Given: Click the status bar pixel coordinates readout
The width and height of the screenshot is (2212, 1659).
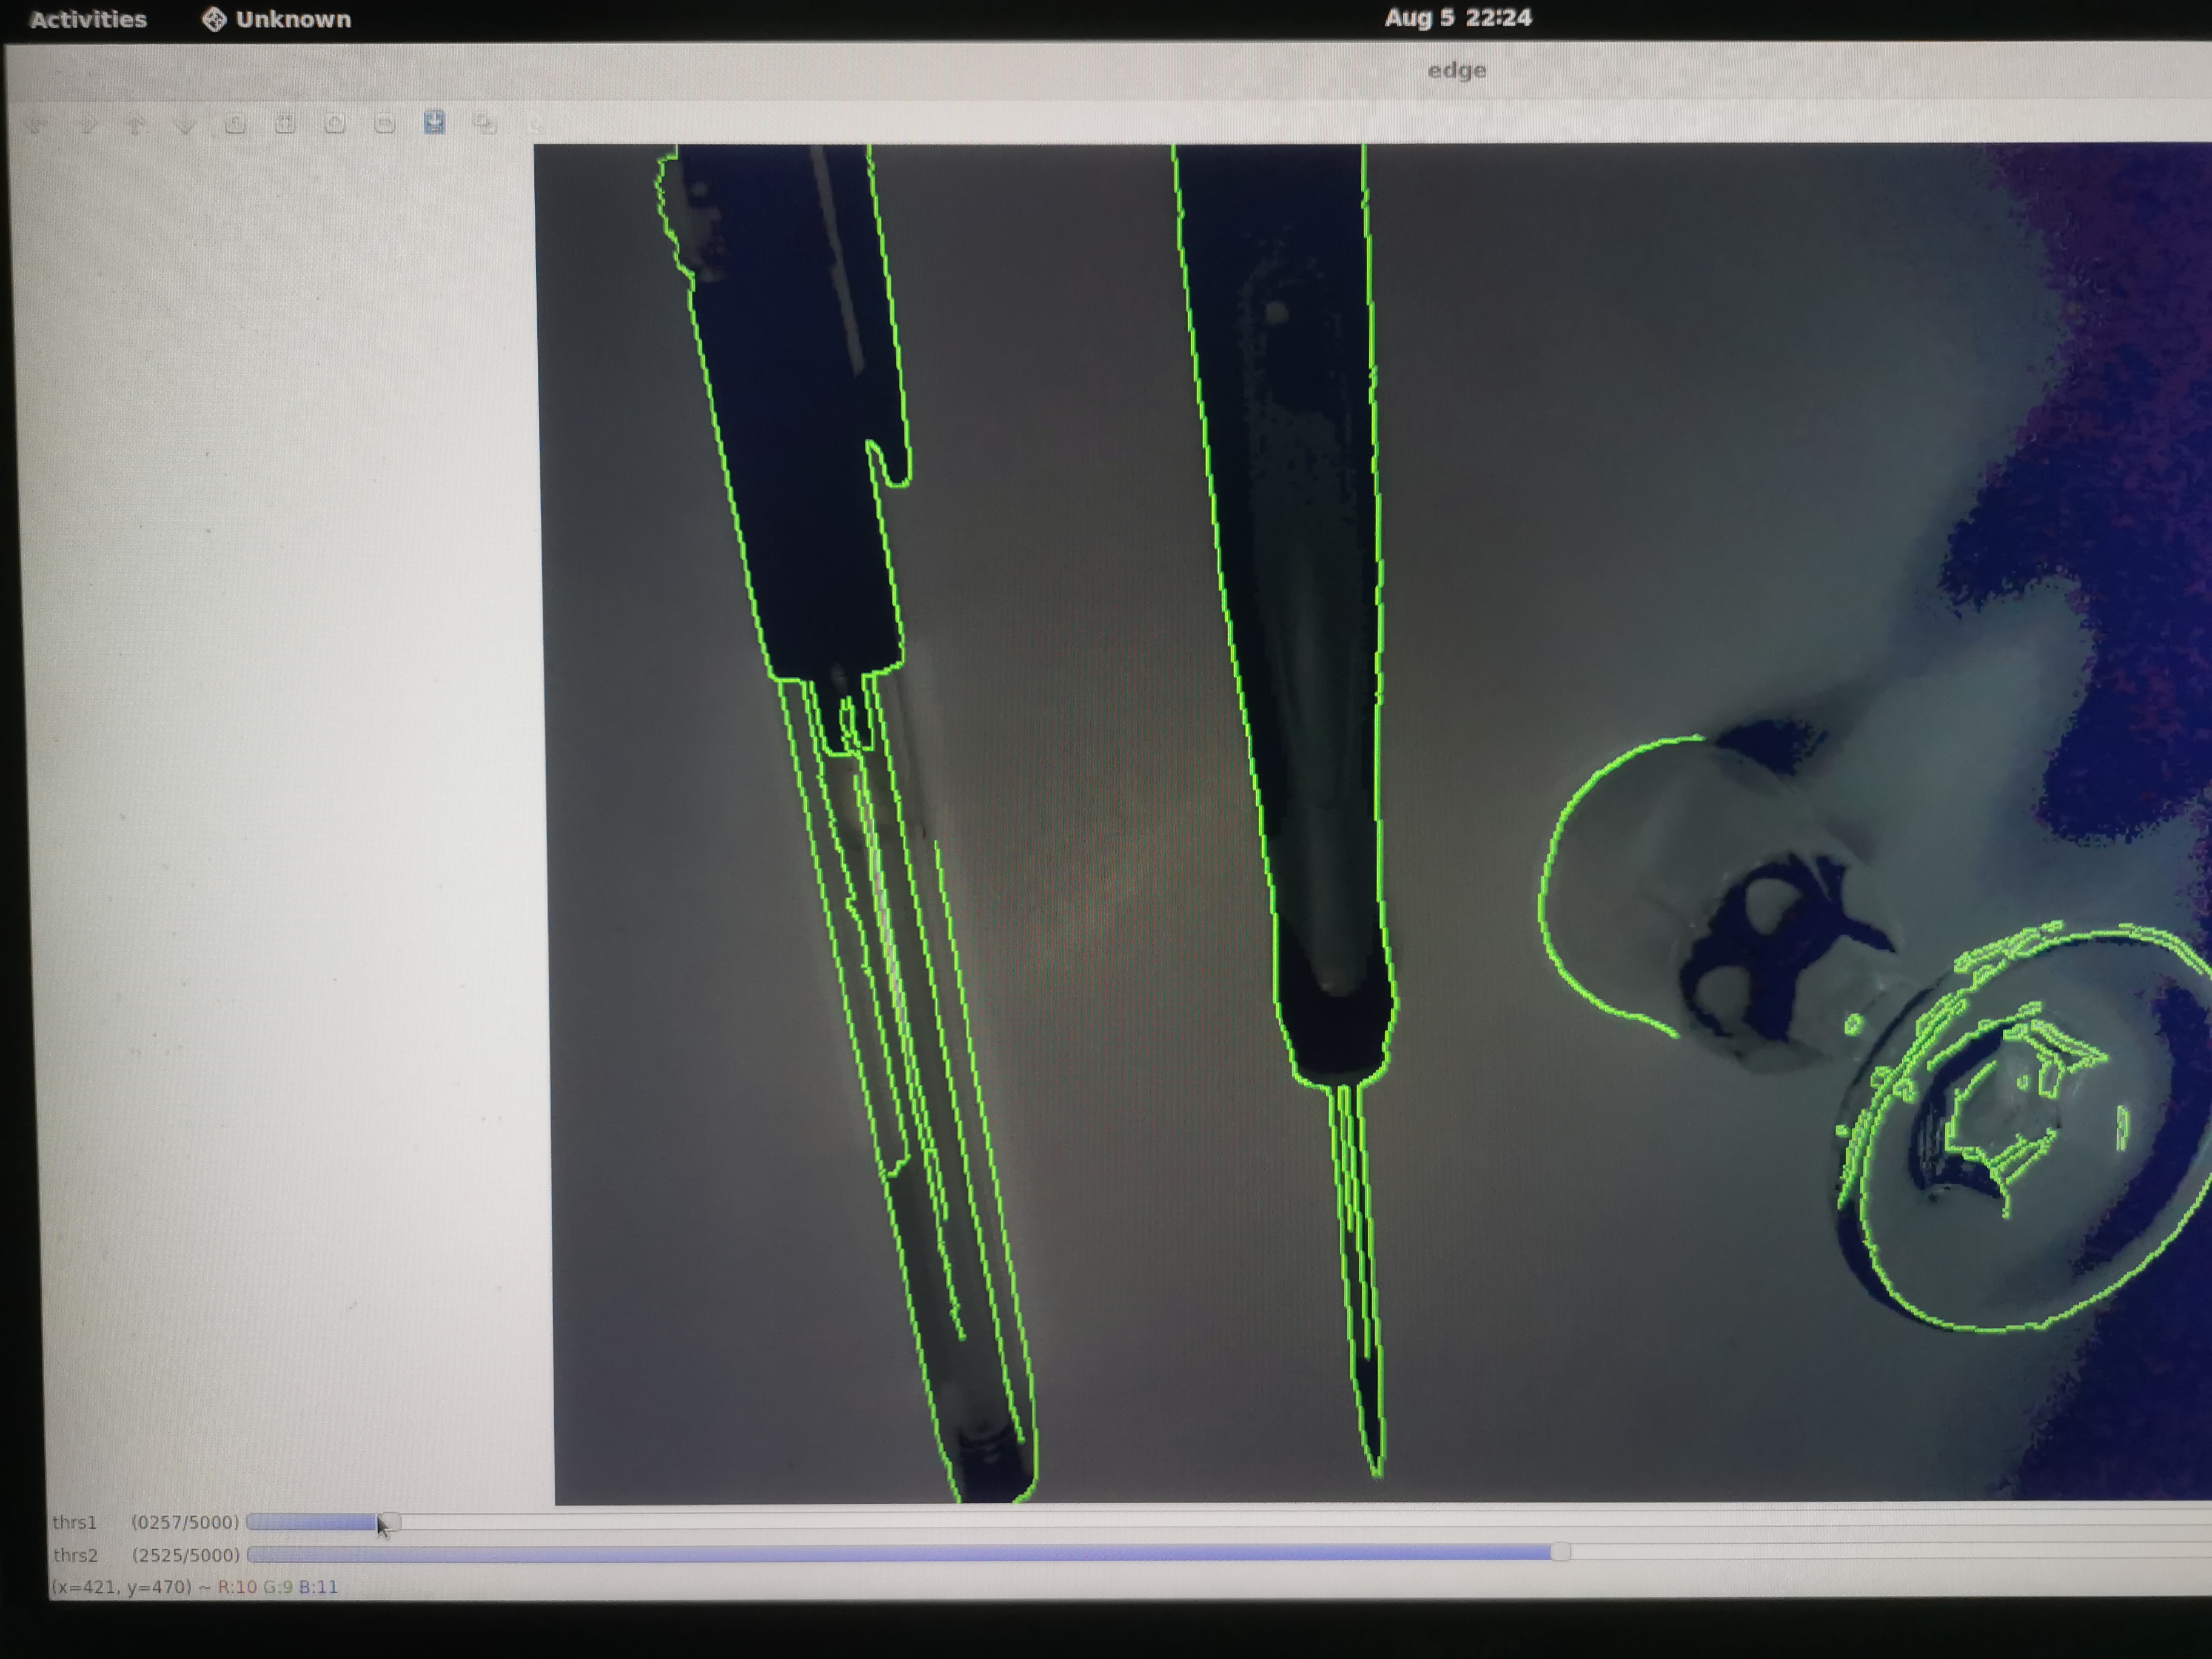Looking at the screenshot, I should point(195,1587).
